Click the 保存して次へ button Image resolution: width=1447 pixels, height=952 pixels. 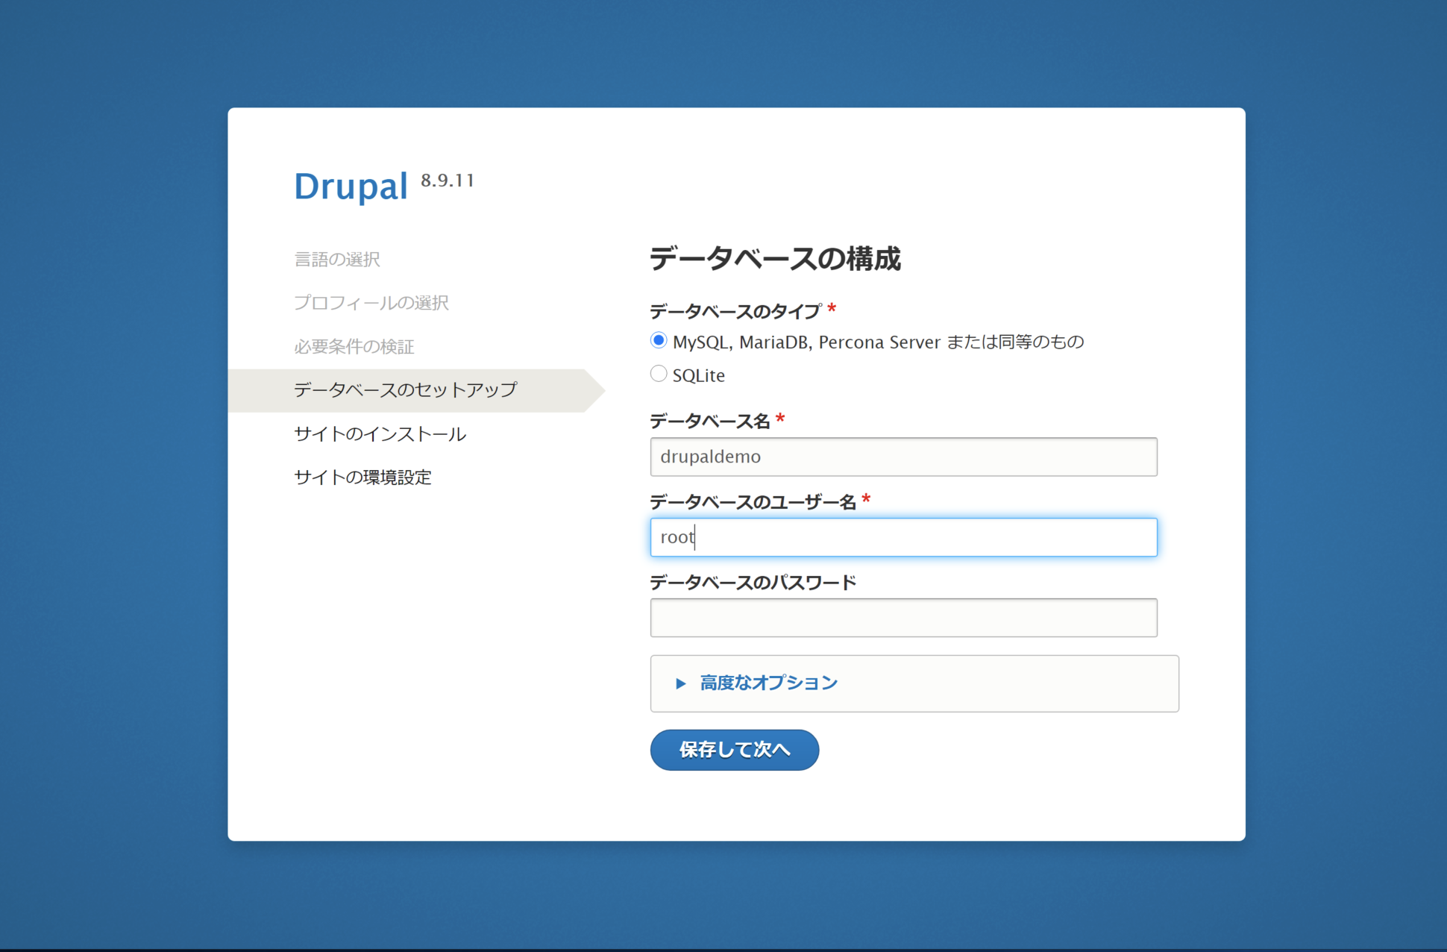click(734, 750)
